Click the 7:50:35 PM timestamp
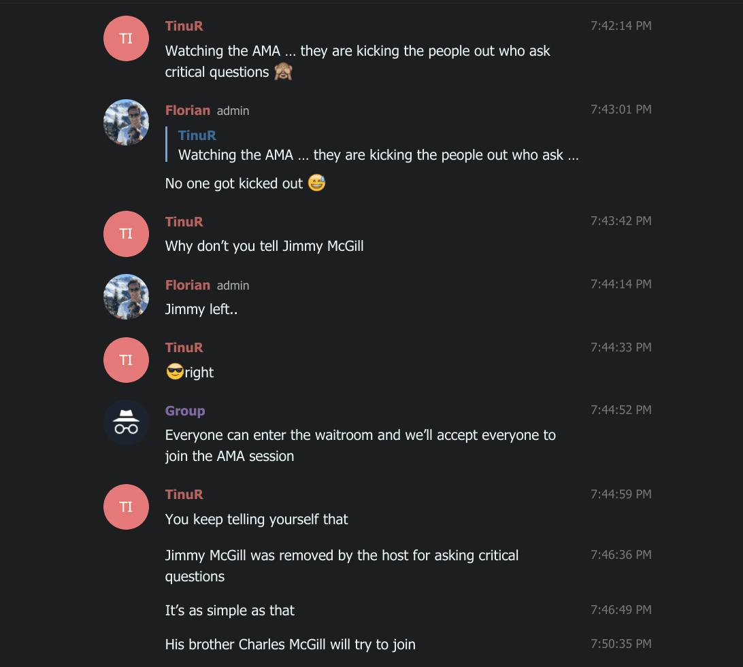Screen dimensions: 743x667 621,644
